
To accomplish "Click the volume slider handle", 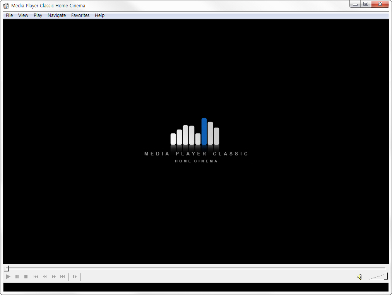I will tap(386, 276).
